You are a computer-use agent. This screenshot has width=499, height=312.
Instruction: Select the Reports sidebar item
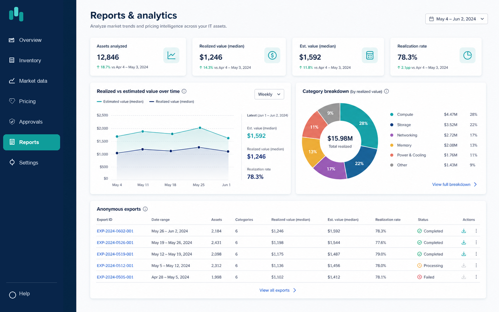31,142
